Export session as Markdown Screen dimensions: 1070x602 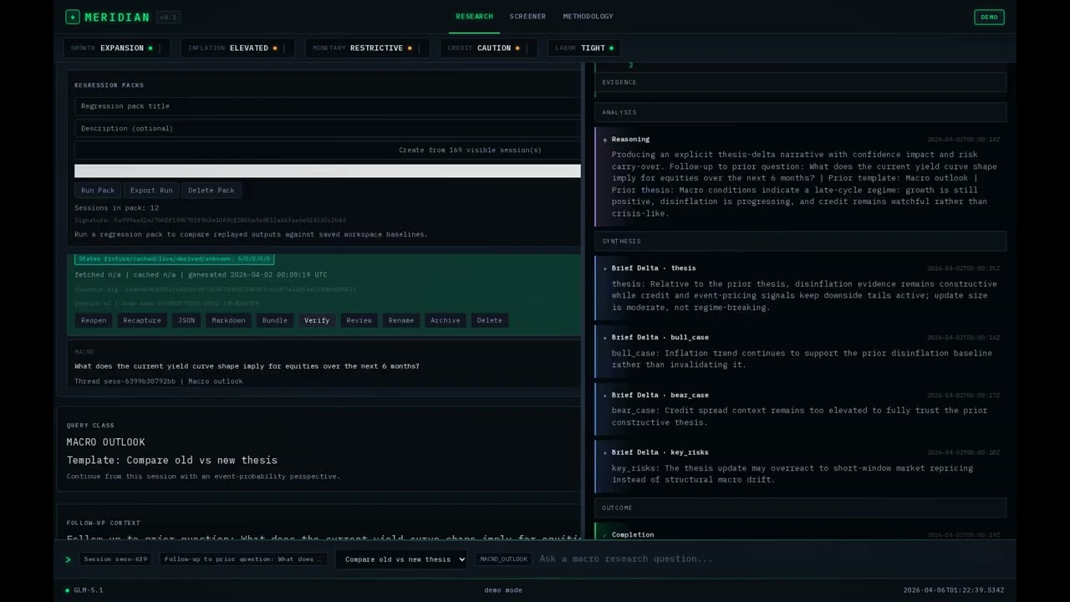(229, 320)
